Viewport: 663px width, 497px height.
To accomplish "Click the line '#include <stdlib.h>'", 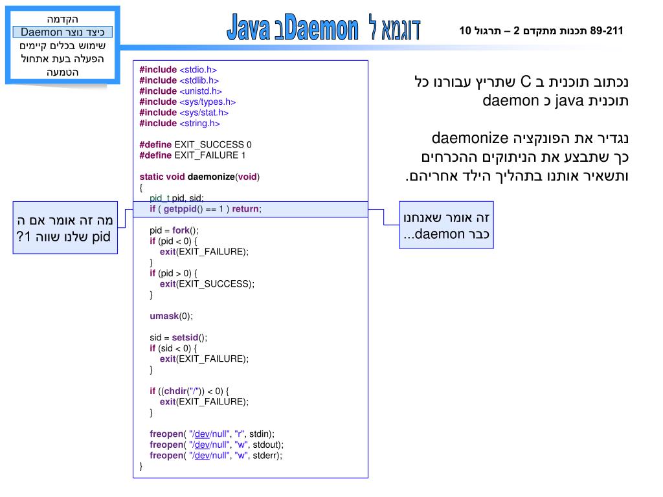I will pyautogui.click(x=179, y=80).
